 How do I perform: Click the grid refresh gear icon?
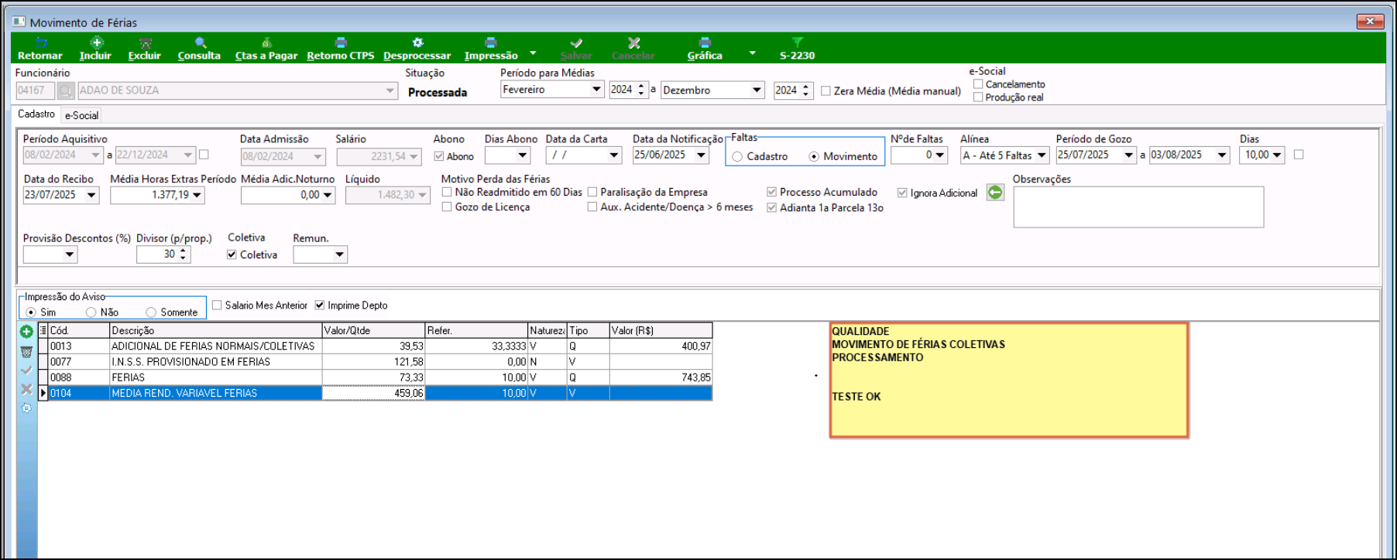point(26,408)
